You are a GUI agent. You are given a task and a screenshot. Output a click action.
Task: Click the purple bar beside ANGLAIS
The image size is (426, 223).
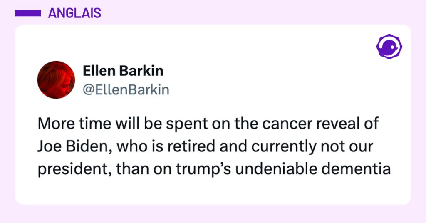click(x=27, y=13)
